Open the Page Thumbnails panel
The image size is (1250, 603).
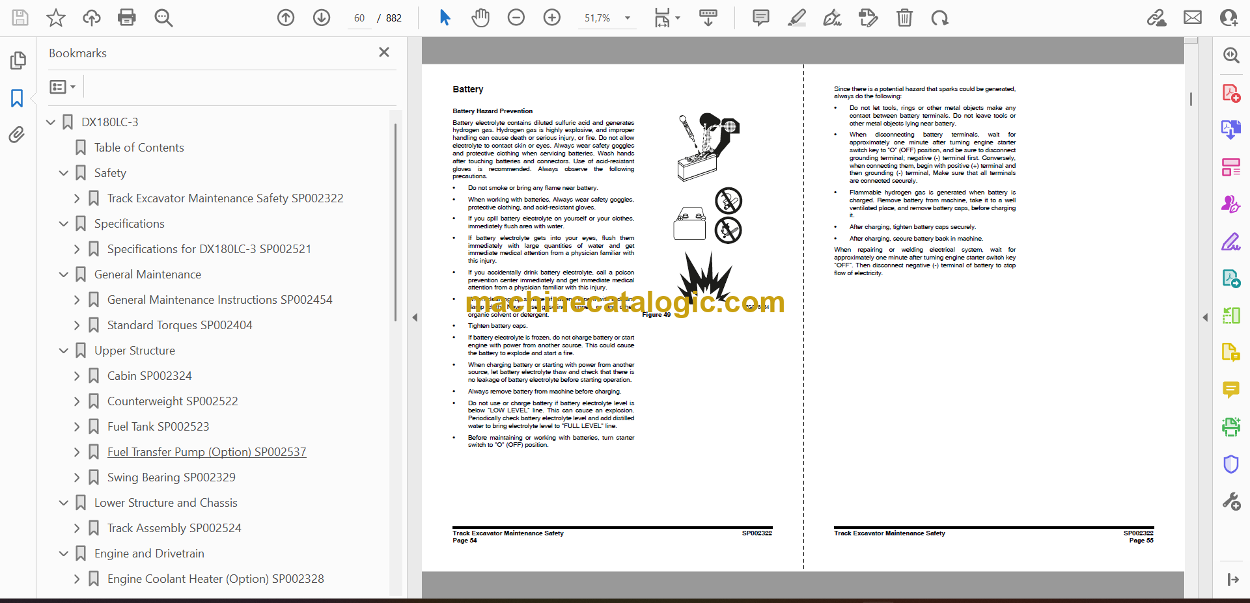[18, 60]
